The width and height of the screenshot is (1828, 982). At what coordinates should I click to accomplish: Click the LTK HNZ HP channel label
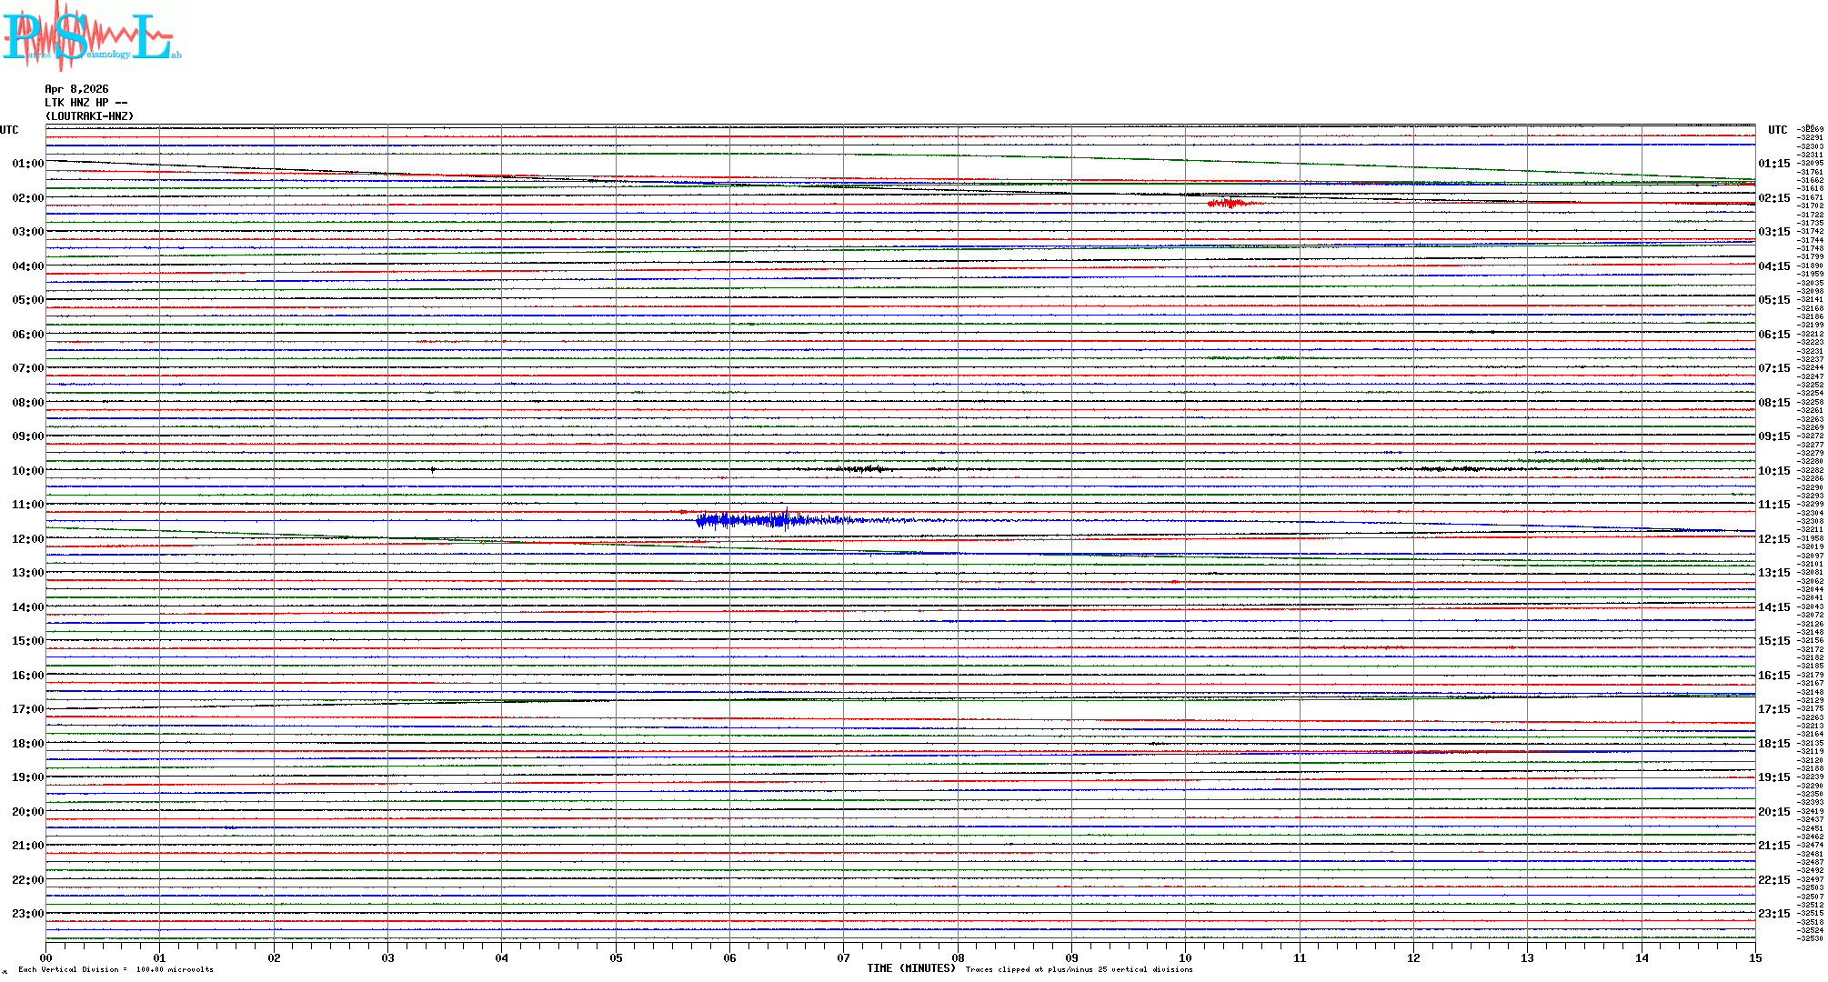(85, 103)
